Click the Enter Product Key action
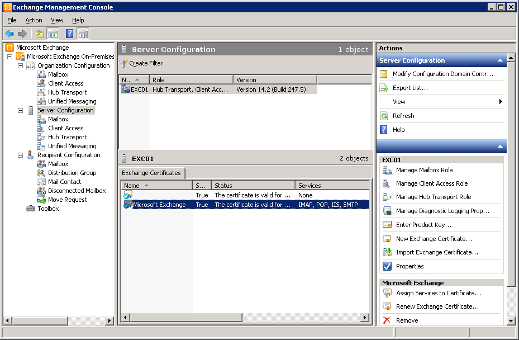The height and width of the screenshot is (340, 519). point(423,225)
